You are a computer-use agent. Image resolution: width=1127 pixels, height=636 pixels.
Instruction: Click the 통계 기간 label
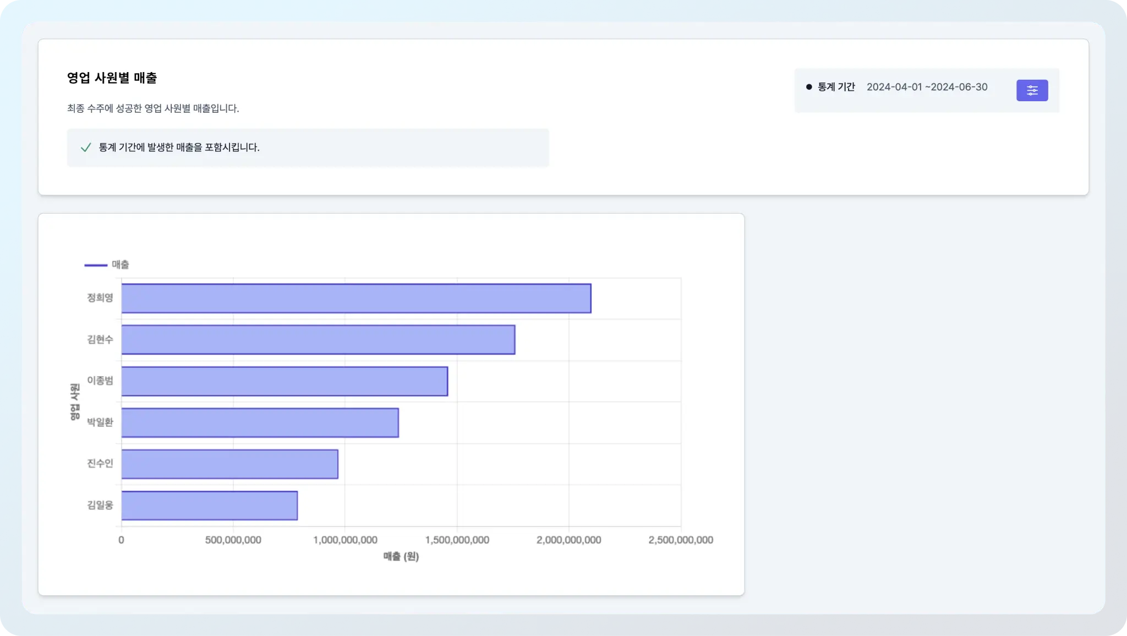pyautogui.click(x=836, y=87)
